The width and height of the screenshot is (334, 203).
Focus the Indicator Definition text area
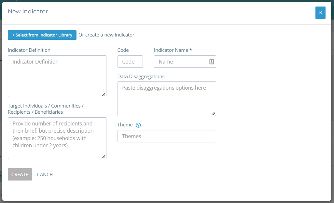[57, 75]
